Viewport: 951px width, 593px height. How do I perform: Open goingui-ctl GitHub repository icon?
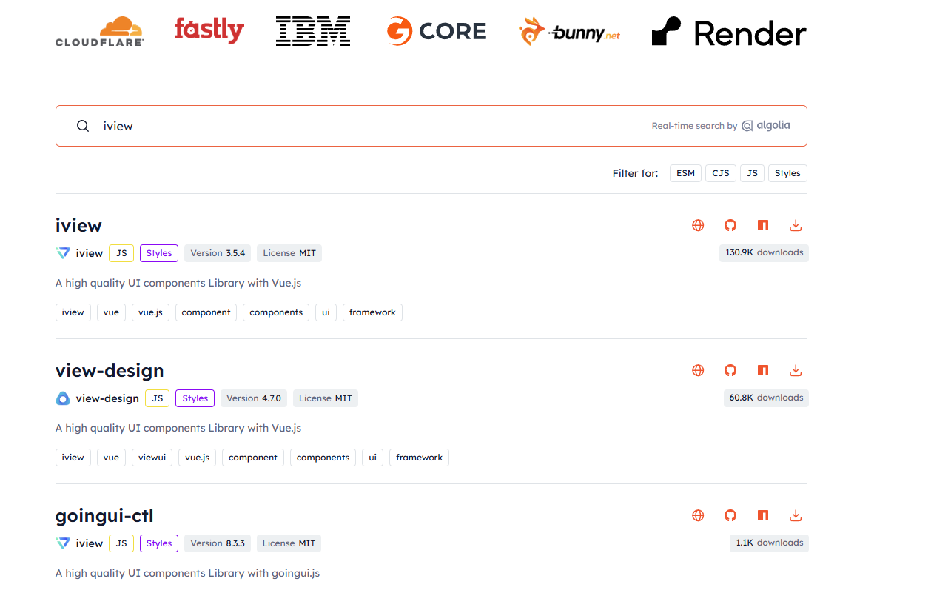[x=730, y=515]
